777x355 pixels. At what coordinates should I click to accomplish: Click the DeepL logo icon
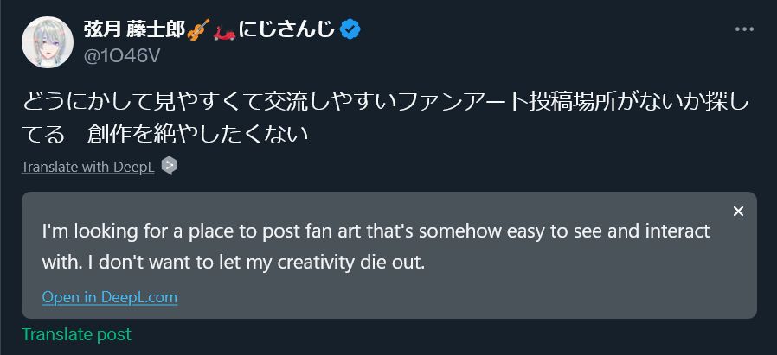pos(169,166)
